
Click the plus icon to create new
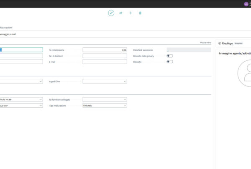(131, 13)
